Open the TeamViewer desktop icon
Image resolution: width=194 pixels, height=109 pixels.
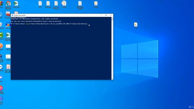(x=1, y=67)
